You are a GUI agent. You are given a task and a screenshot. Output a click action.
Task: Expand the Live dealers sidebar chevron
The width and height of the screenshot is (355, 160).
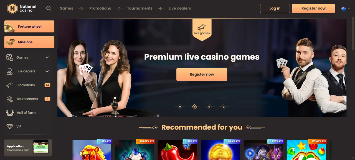(x=47, y=71)
